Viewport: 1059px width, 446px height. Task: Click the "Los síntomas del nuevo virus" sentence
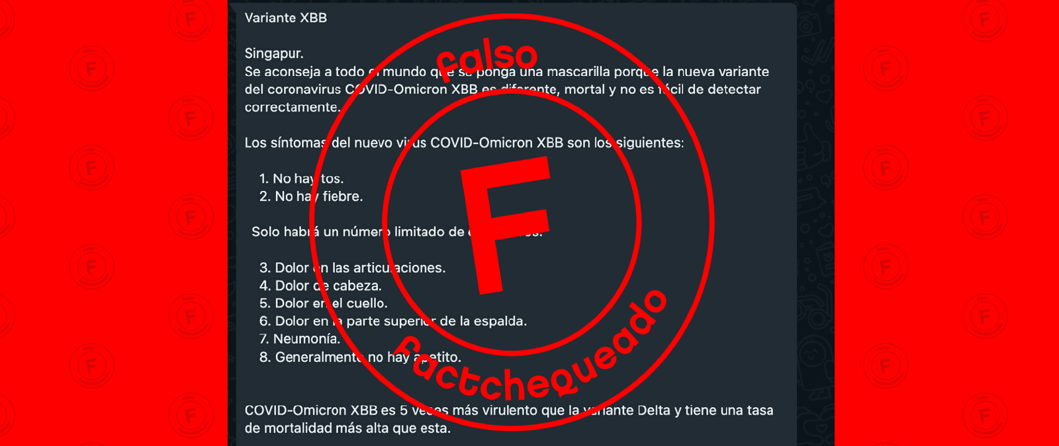(464, 143)
